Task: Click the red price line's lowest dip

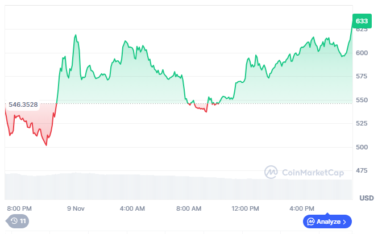Action: [46, 145]
